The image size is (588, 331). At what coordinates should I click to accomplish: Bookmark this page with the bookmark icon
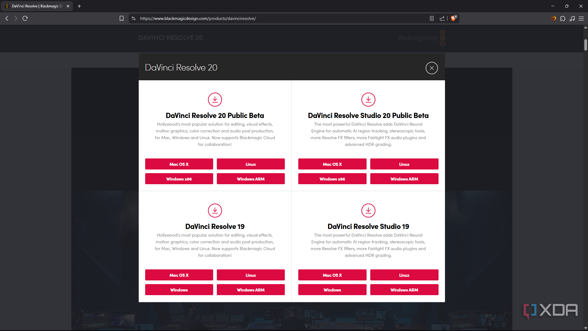122,18
